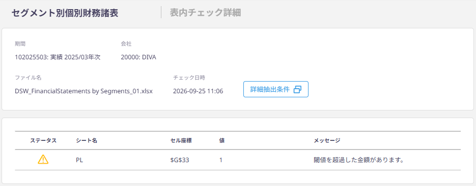Click the ステータス column header

(x=43, y=140)
